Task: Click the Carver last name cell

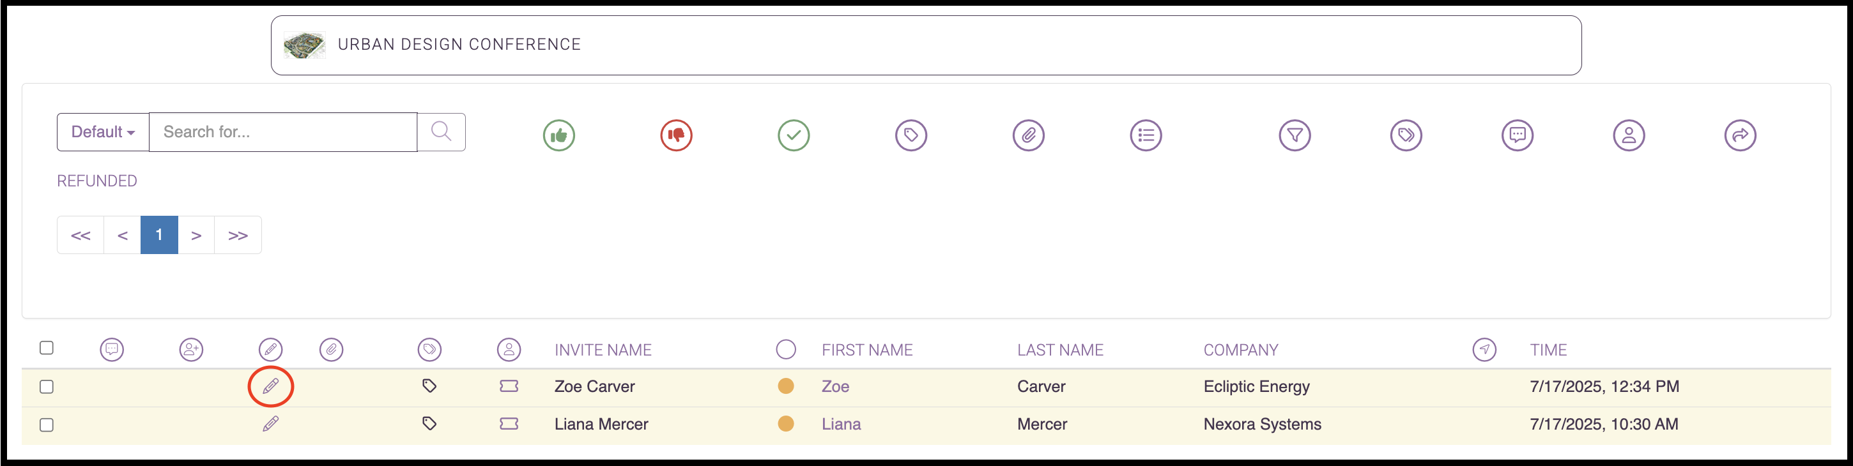Action: [1041, 386]
